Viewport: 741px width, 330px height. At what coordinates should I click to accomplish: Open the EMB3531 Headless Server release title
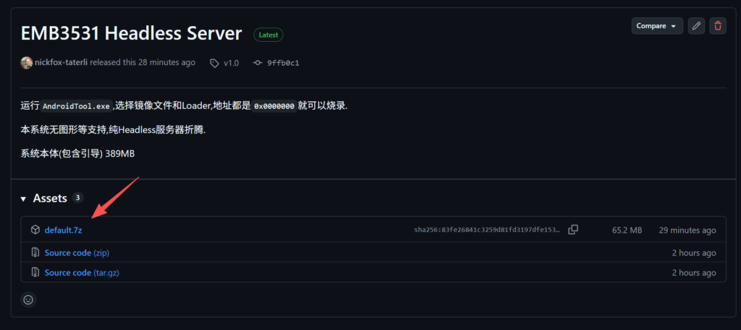(x=131, y=33)
